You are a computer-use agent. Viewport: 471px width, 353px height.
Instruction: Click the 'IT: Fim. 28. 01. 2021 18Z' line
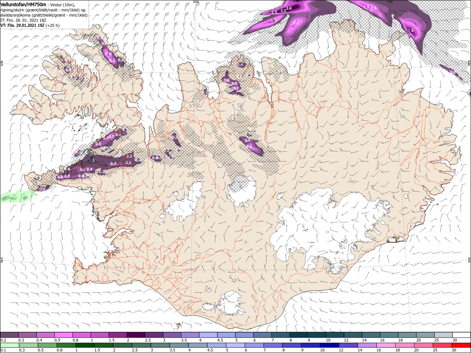click(x=23, y=20)
